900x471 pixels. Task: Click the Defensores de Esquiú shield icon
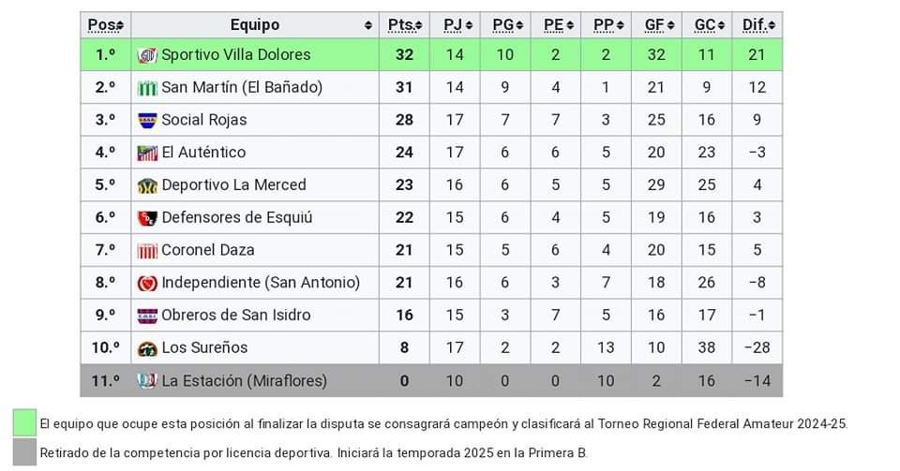click(147, 218)
